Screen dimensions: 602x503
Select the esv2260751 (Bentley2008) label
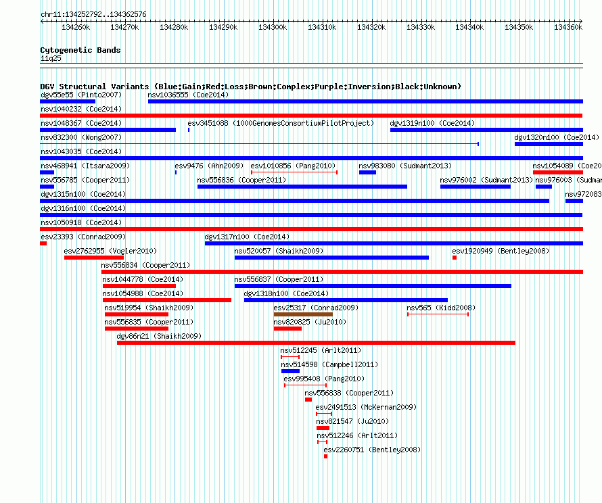point(372,450)
